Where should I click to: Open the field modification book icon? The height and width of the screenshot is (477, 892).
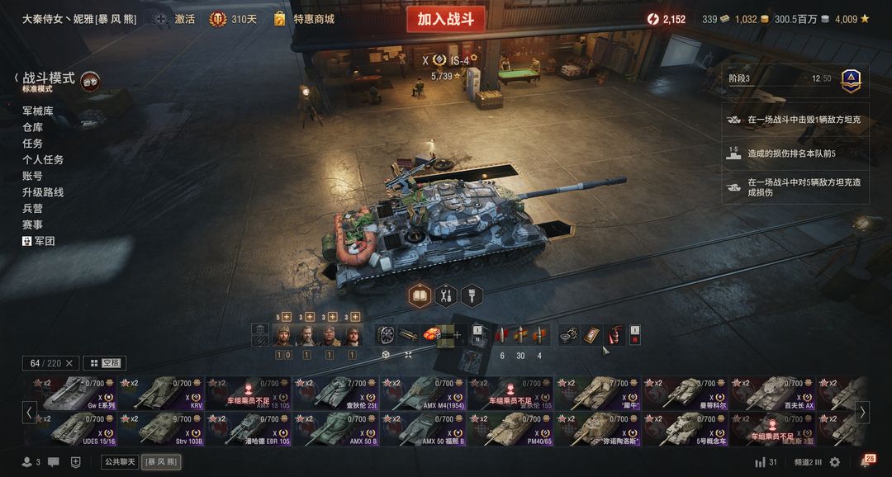coord(420,296)
